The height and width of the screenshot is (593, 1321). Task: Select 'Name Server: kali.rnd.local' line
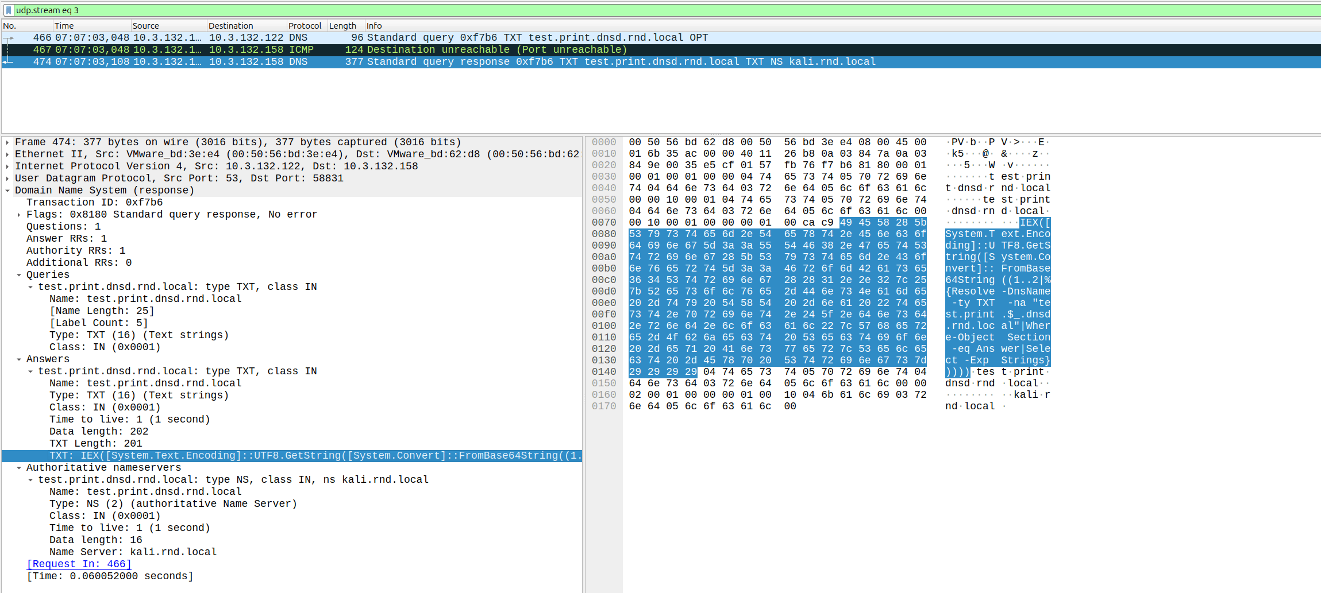click(133, 552)
